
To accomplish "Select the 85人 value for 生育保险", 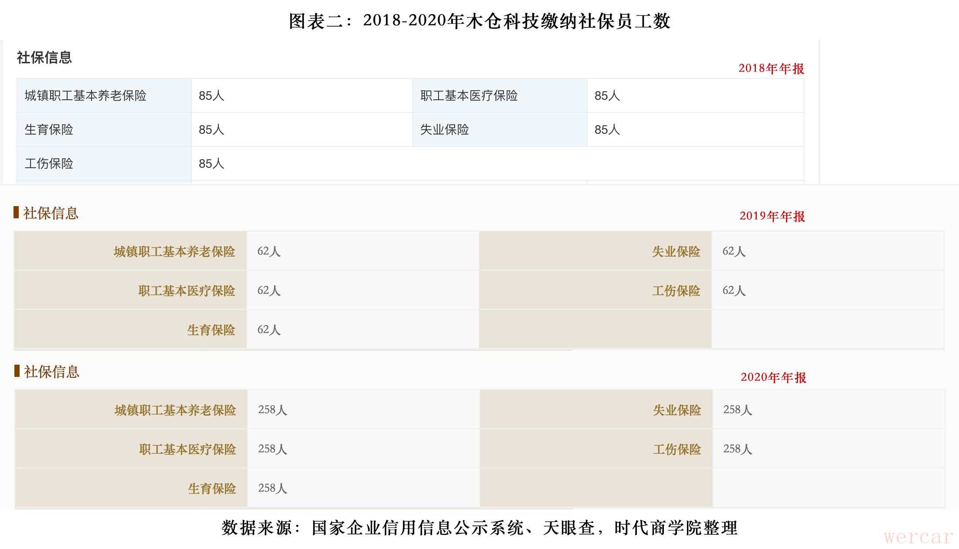I will 211,129.
